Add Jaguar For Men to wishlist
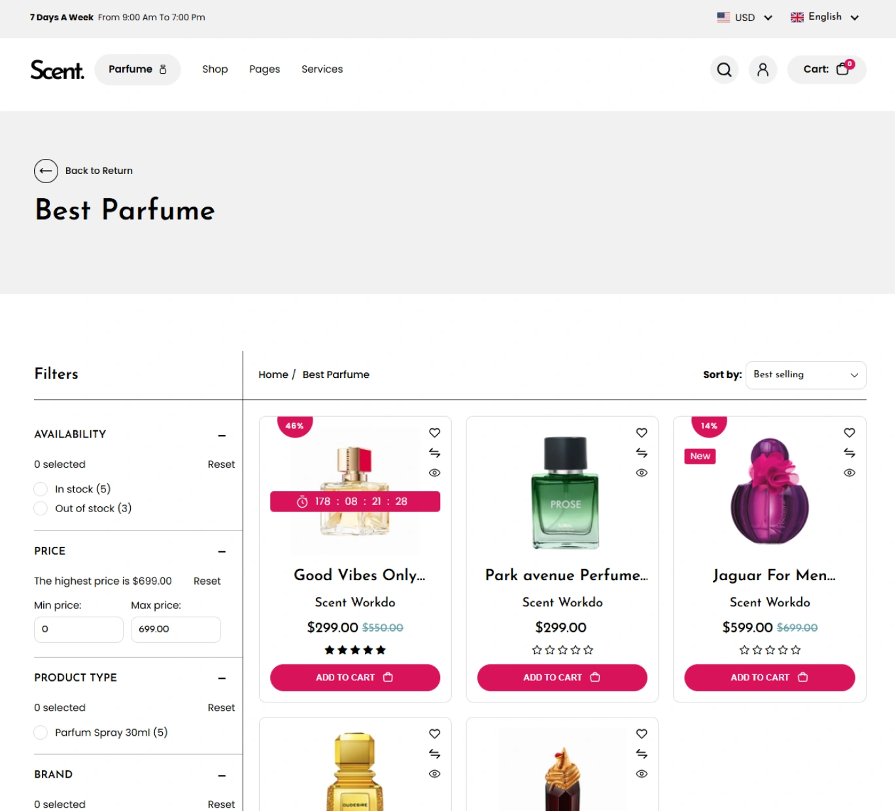 tap(849, 433)
